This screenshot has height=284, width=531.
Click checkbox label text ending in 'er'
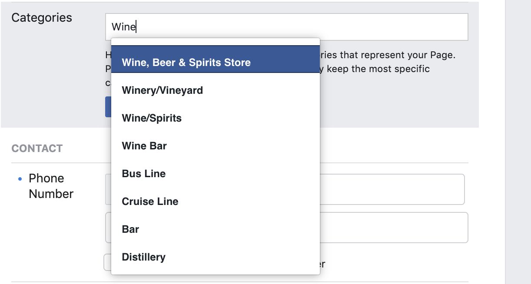point(322,264)
